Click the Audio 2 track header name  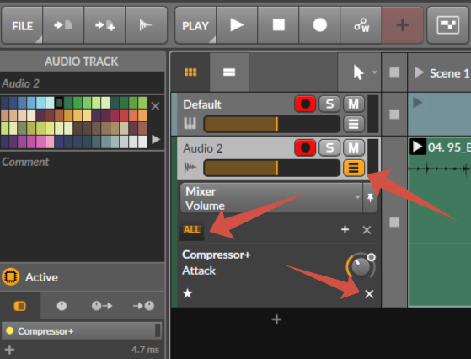(203, 148)
